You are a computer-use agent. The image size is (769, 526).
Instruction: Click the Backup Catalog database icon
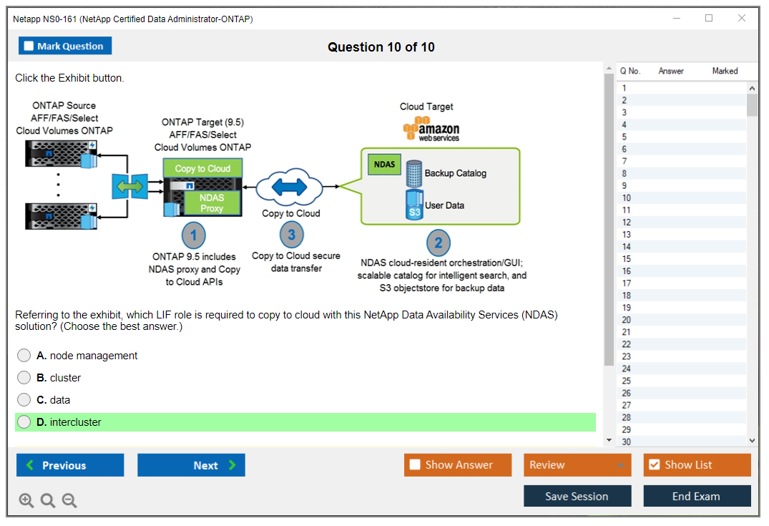click(x=414, y=173)
